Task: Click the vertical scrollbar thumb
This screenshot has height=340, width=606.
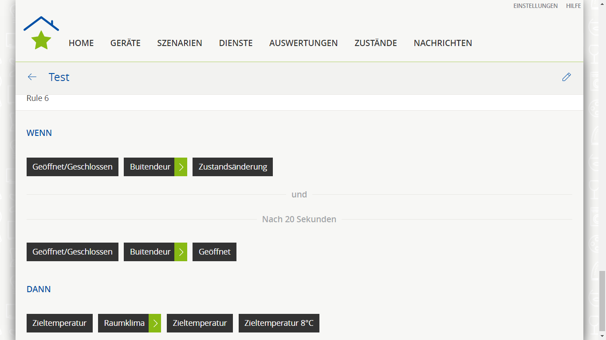Action: click(602, 301)
